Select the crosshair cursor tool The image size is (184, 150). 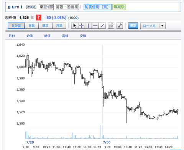(x=81, y=26)
